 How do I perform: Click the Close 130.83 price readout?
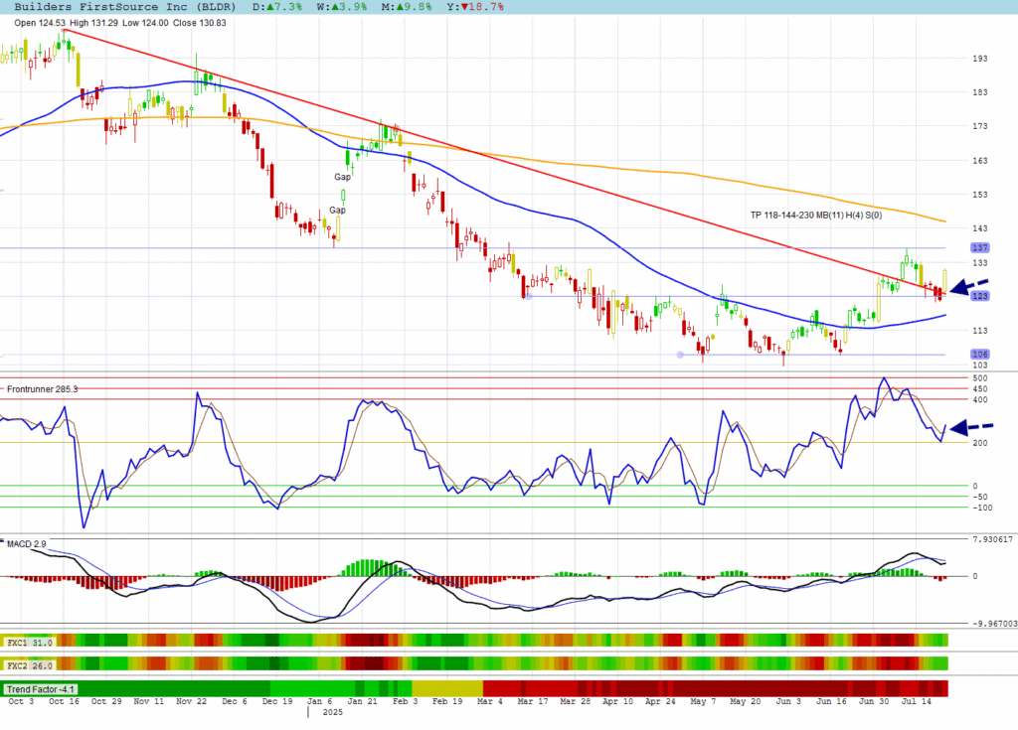click(199, 23)
